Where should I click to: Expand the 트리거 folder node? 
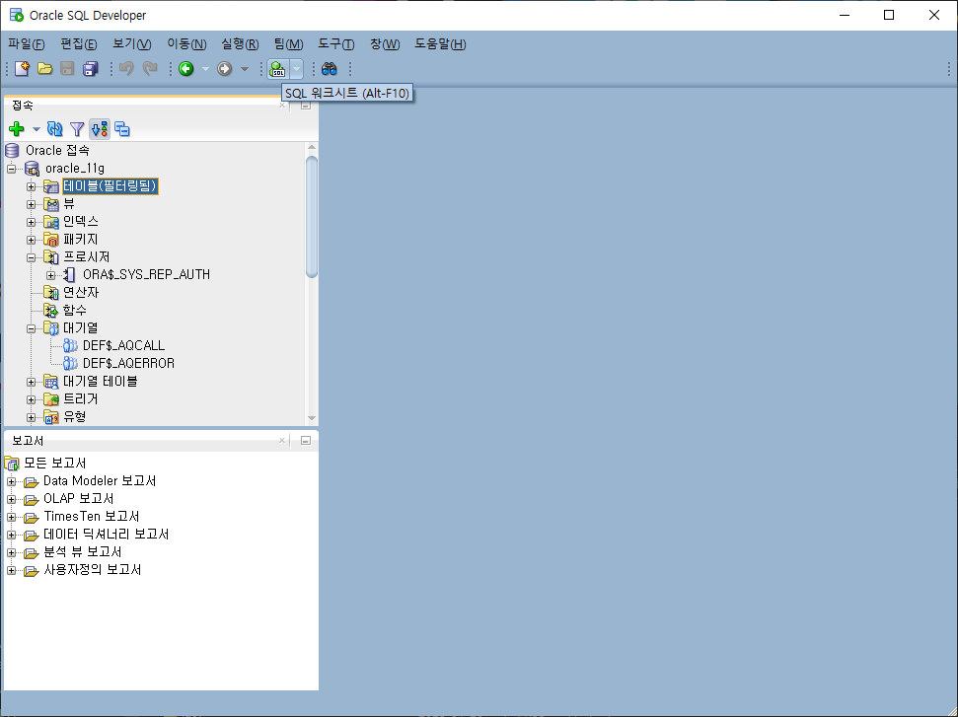(32, 399)
